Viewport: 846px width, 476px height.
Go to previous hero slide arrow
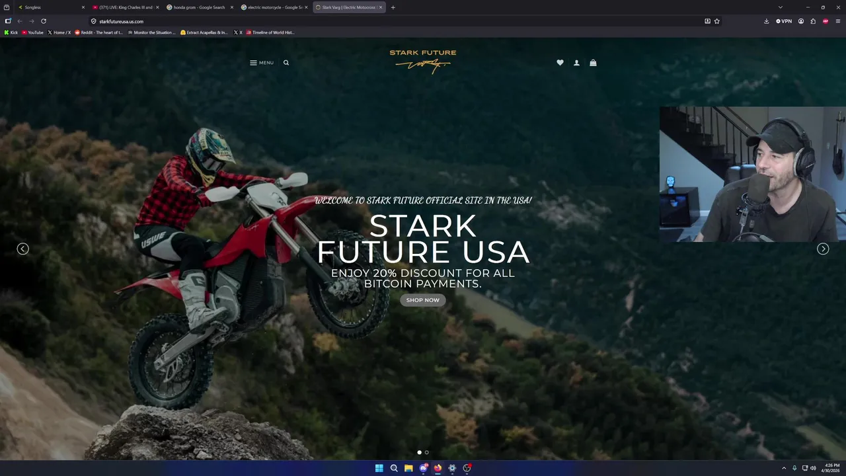click(22, 249)
